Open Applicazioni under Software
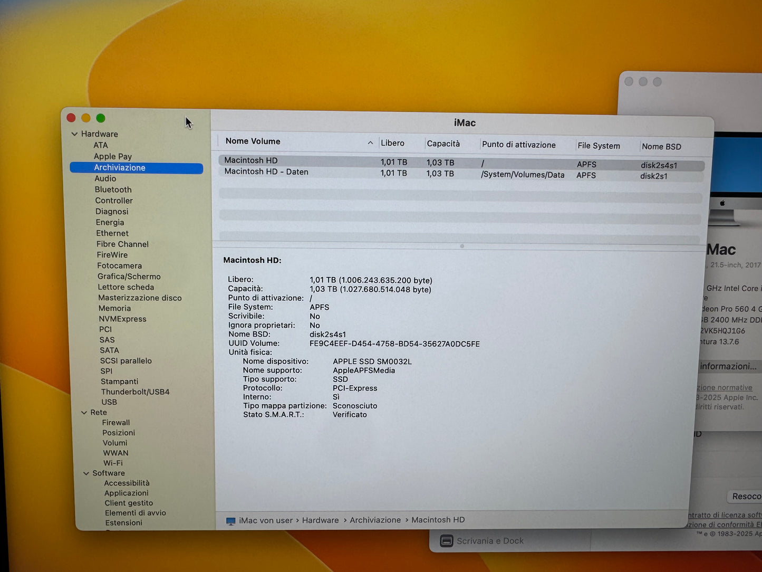 pos(126,493)
